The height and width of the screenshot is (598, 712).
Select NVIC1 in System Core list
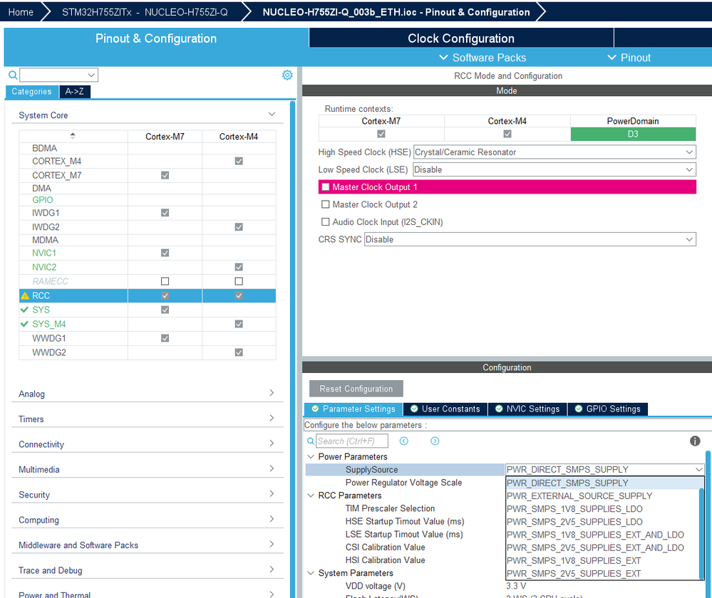click(x=44, y=253)
